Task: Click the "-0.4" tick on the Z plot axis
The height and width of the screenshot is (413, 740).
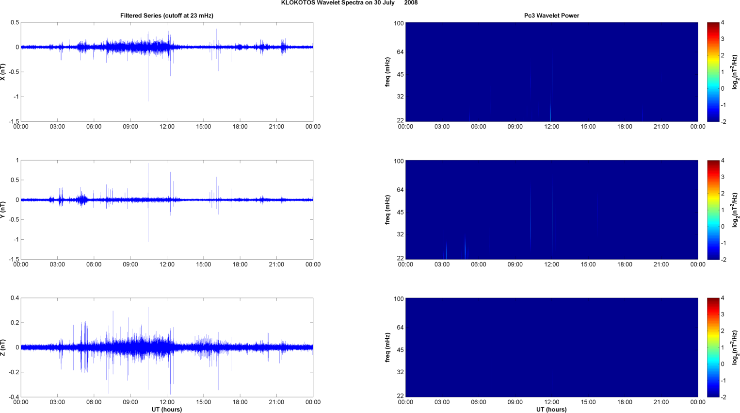Action: [x=14, y=397]
